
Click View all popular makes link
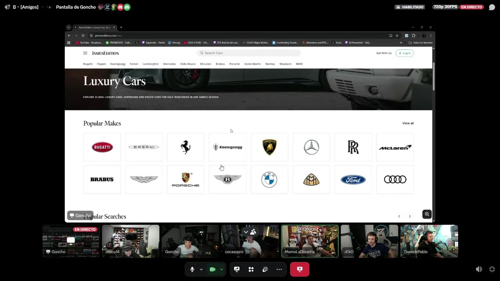pos(408,123)
